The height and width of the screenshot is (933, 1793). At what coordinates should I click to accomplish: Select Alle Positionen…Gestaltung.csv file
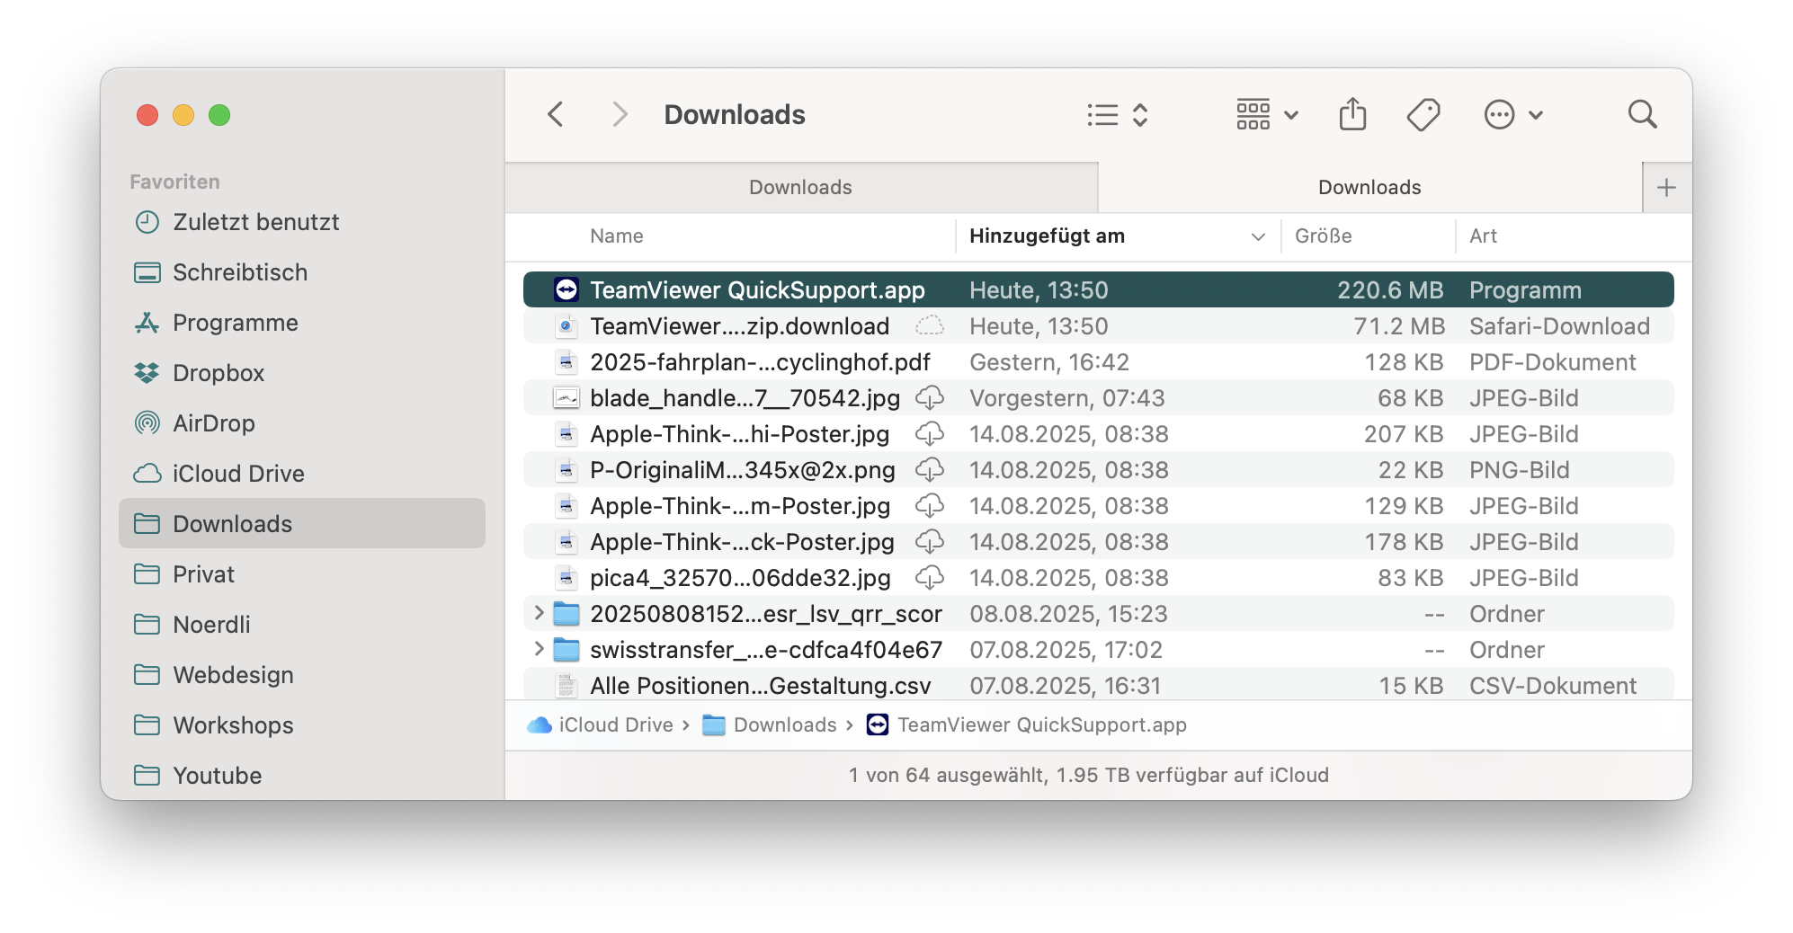point(1098,685)
